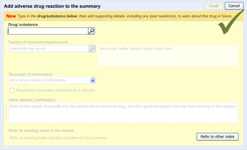The width and height of the screenshot is (247, 150).
Task: Click the 'Add adverse drug reaction' dialog title
Action: [52, 6]
